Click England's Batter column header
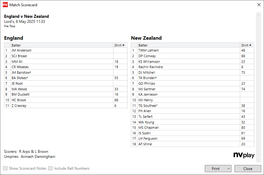This screenshot has height=175, width=264. coord(62,45)
